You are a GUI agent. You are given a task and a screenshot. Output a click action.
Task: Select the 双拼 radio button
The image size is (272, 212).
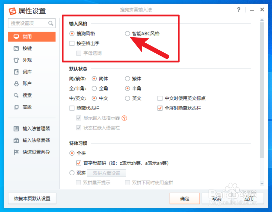pos(72,173)
